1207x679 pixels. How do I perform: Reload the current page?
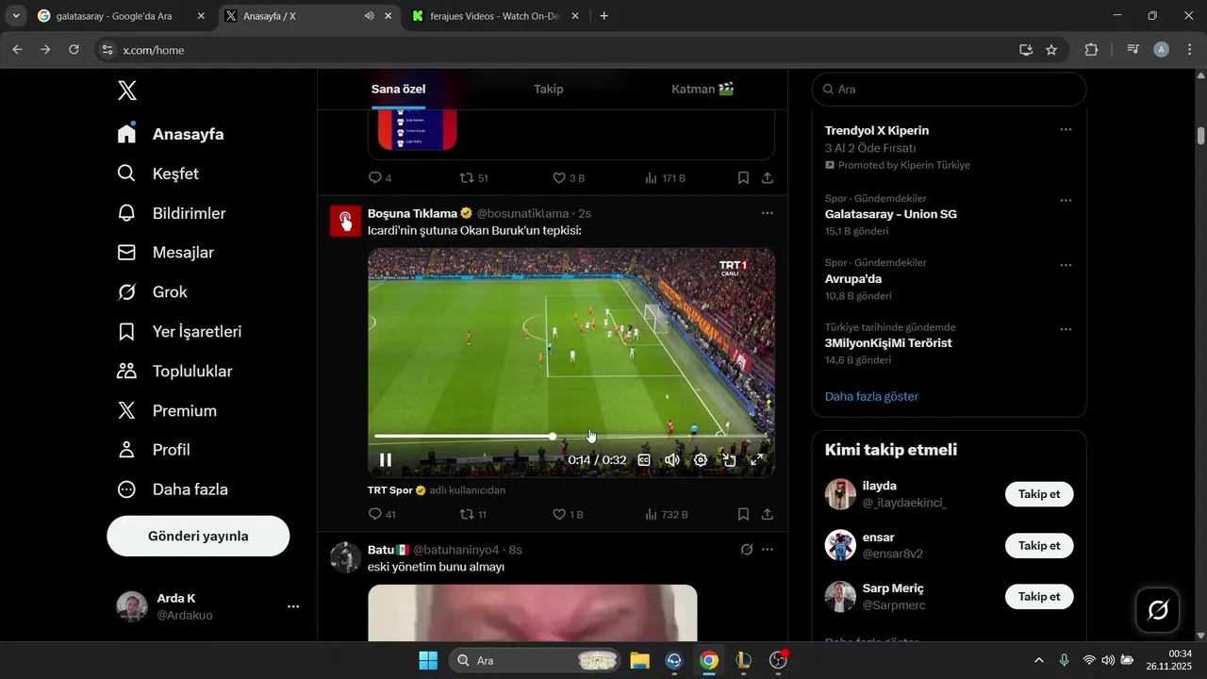tap(74, 50)
